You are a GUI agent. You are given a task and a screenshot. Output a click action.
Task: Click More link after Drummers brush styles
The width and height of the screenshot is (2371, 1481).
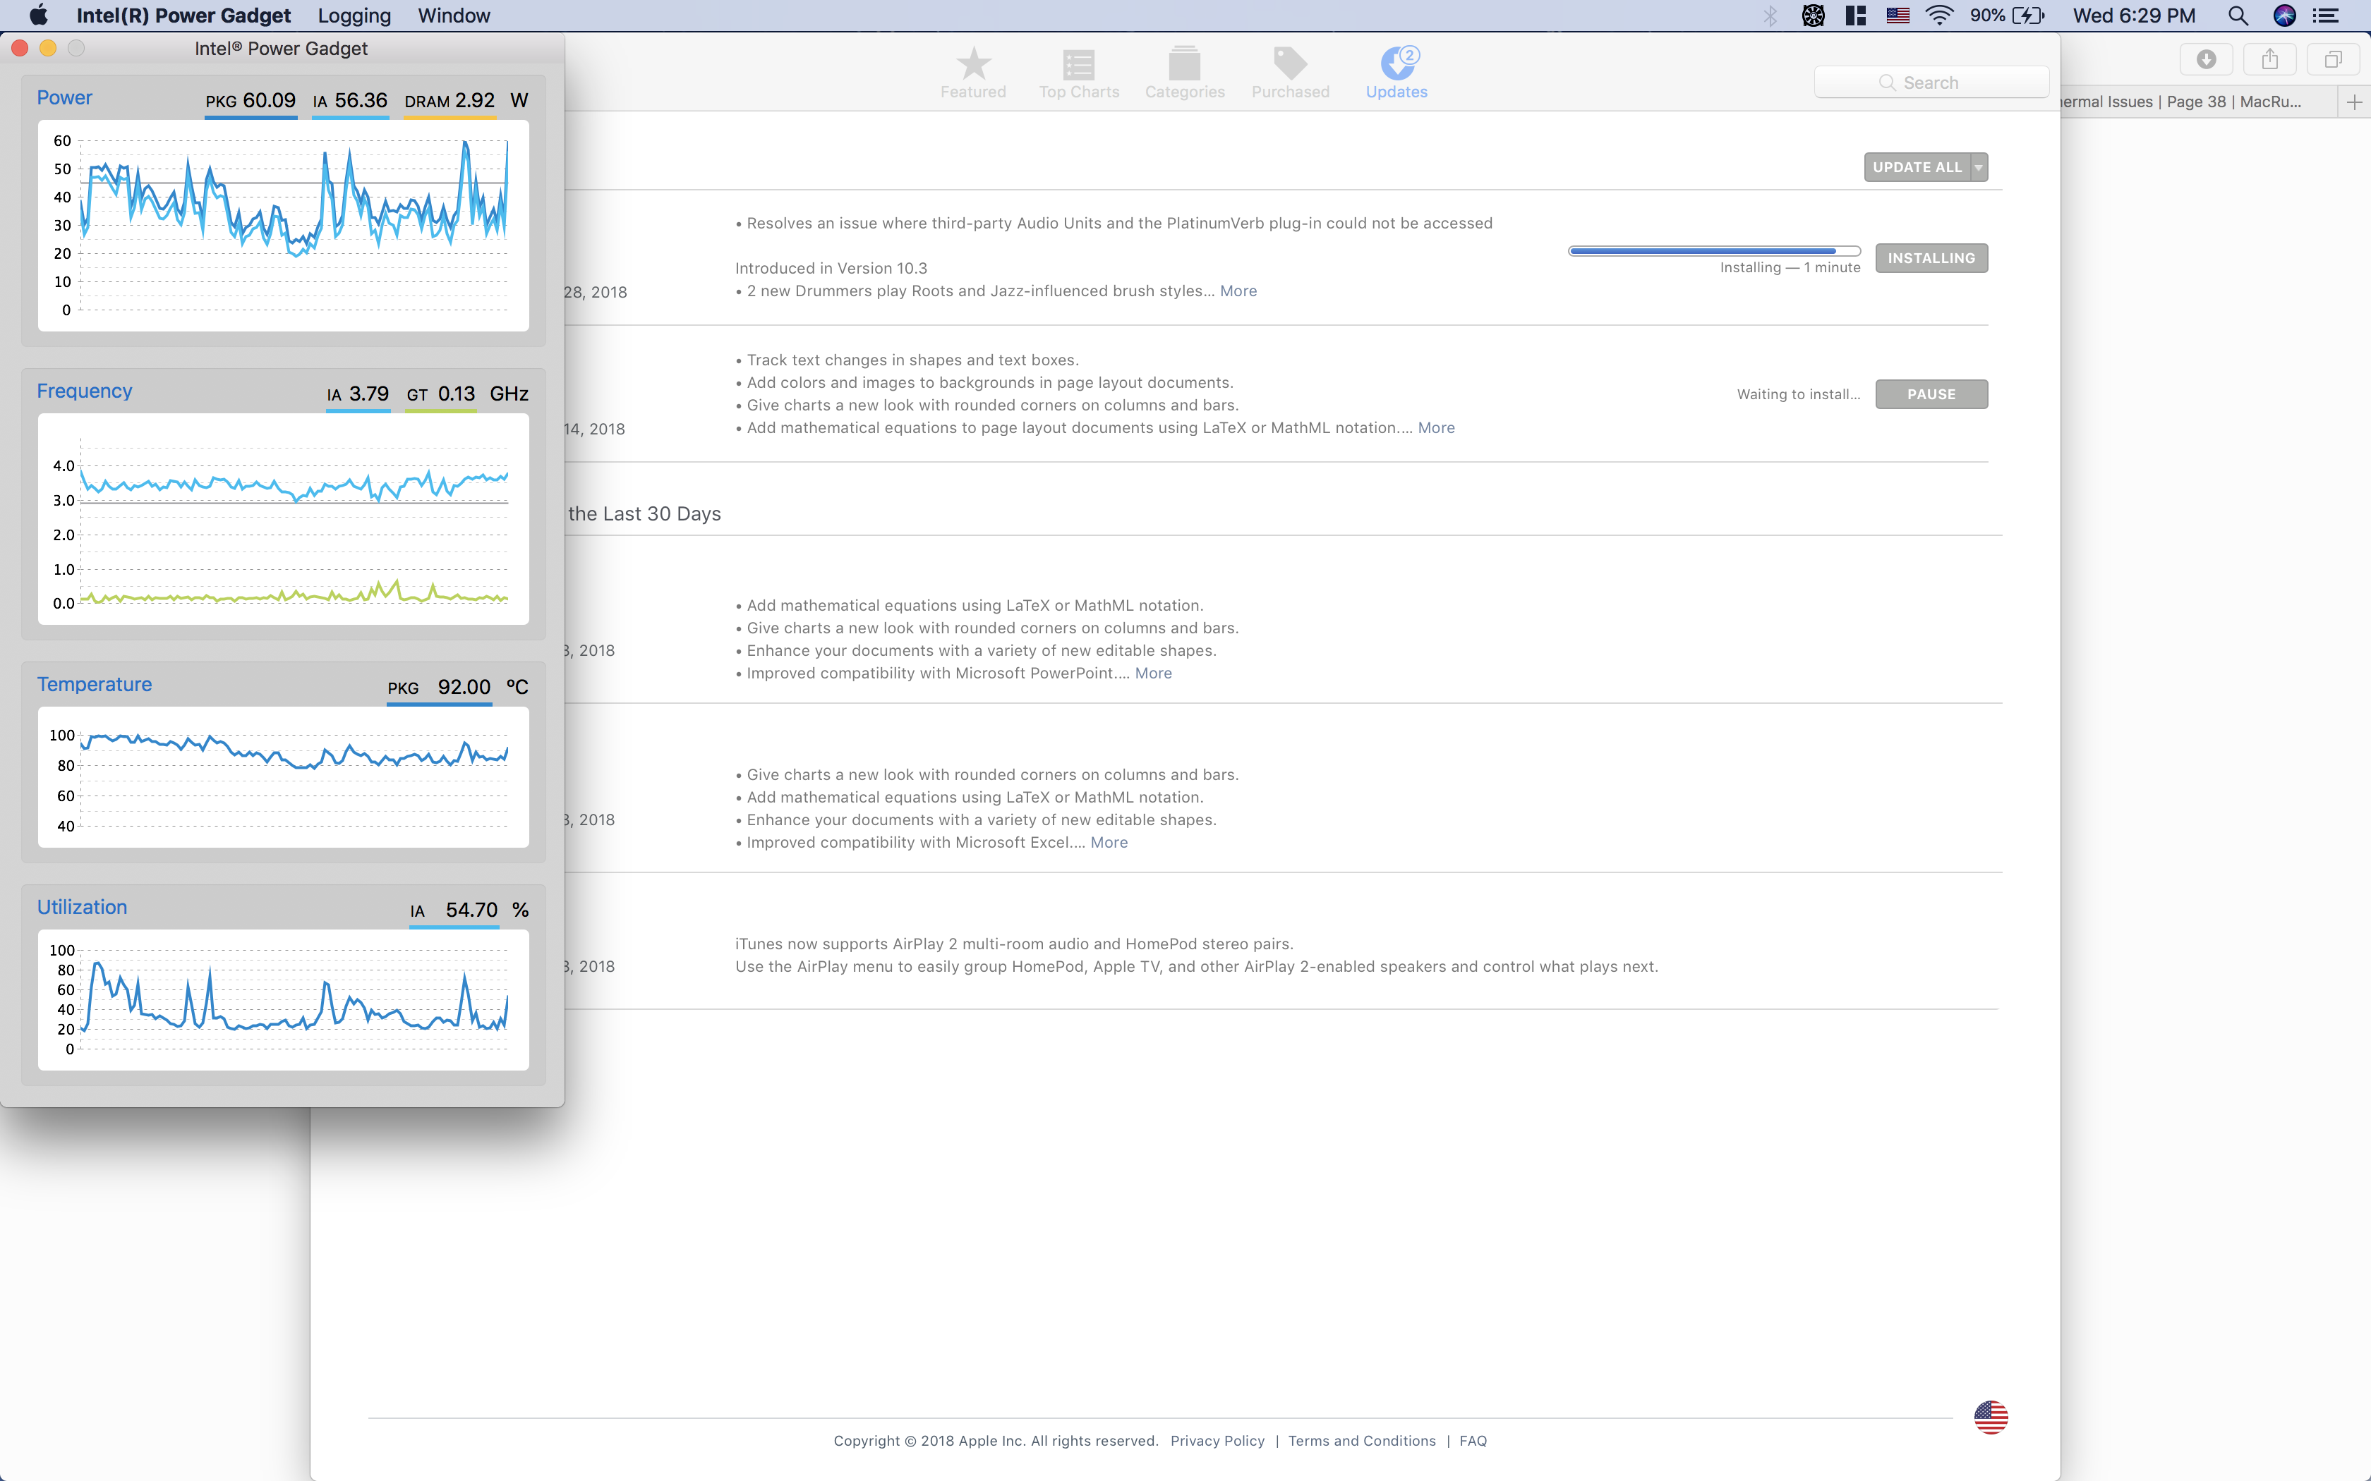tap(1238, 291)
